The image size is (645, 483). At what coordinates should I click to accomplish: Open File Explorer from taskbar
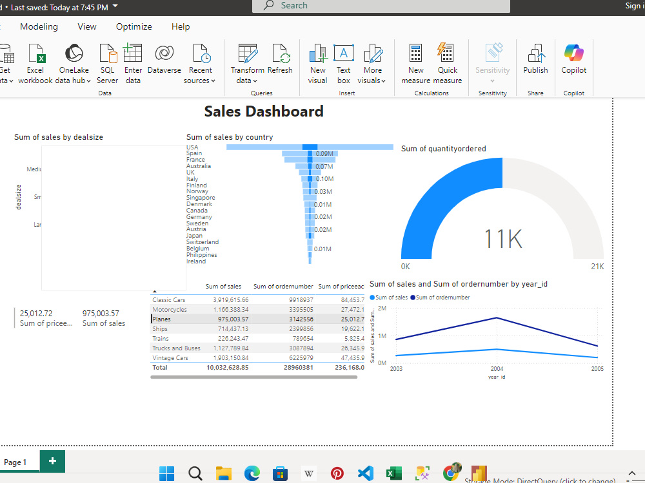click(x=224, y=473)
